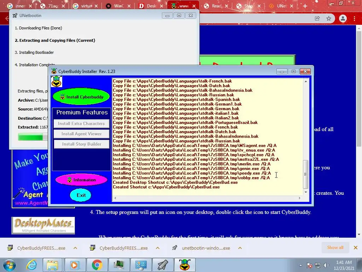Click the circuit board taskbar icon

pyautogui.click(x=119, y=265)
